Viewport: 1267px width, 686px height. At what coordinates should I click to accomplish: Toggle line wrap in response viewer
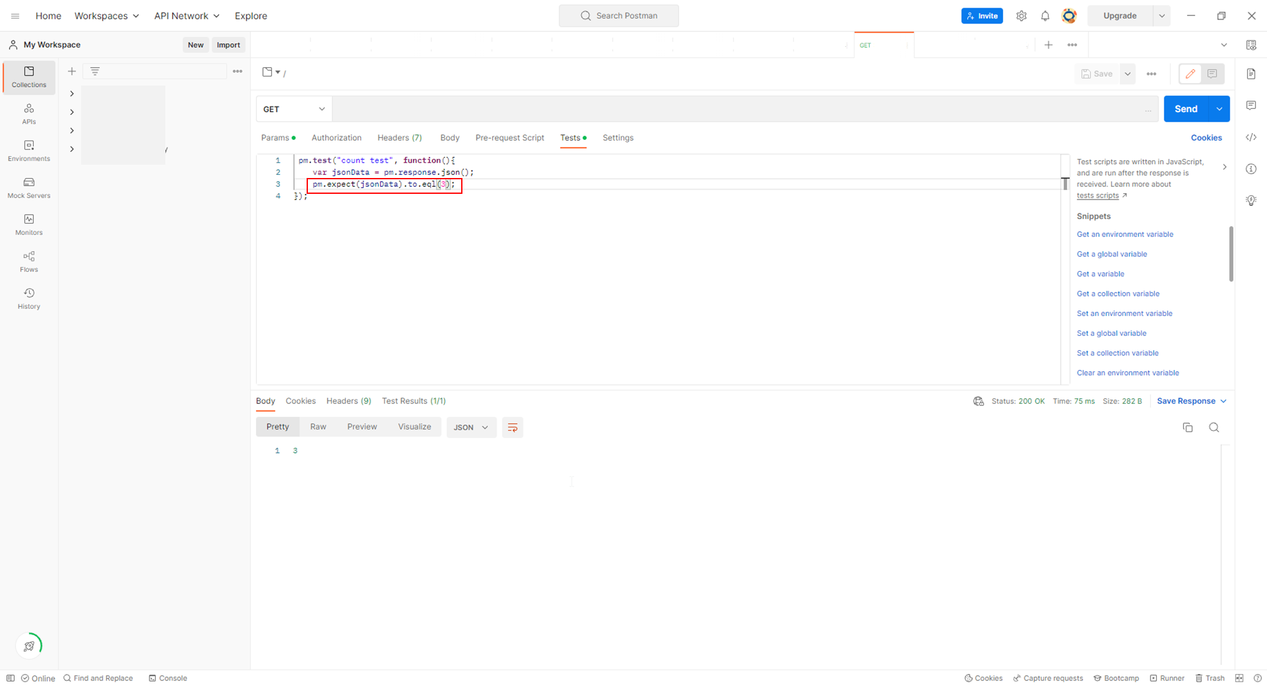[512, 428]
